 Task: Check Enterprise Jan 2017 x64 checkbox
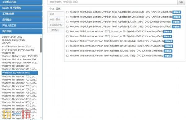[x=67, y=41]
